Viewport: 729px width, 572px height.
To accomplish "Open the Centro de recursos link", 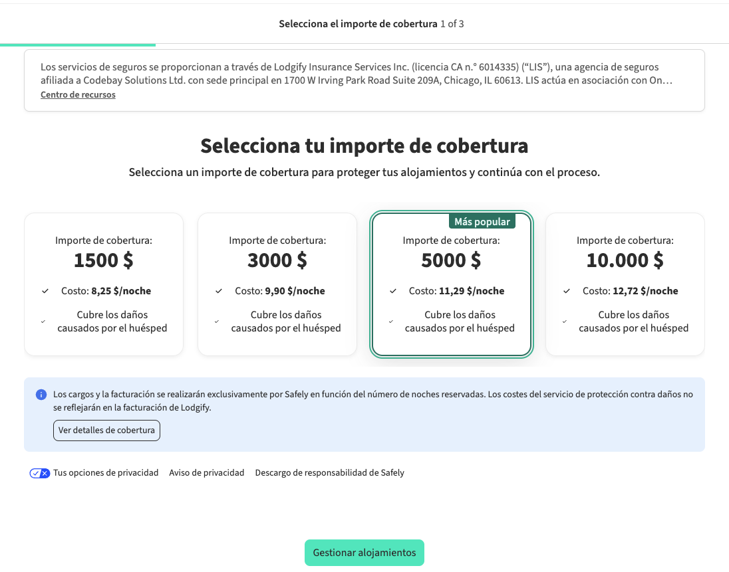I will (x=78, y=95).
